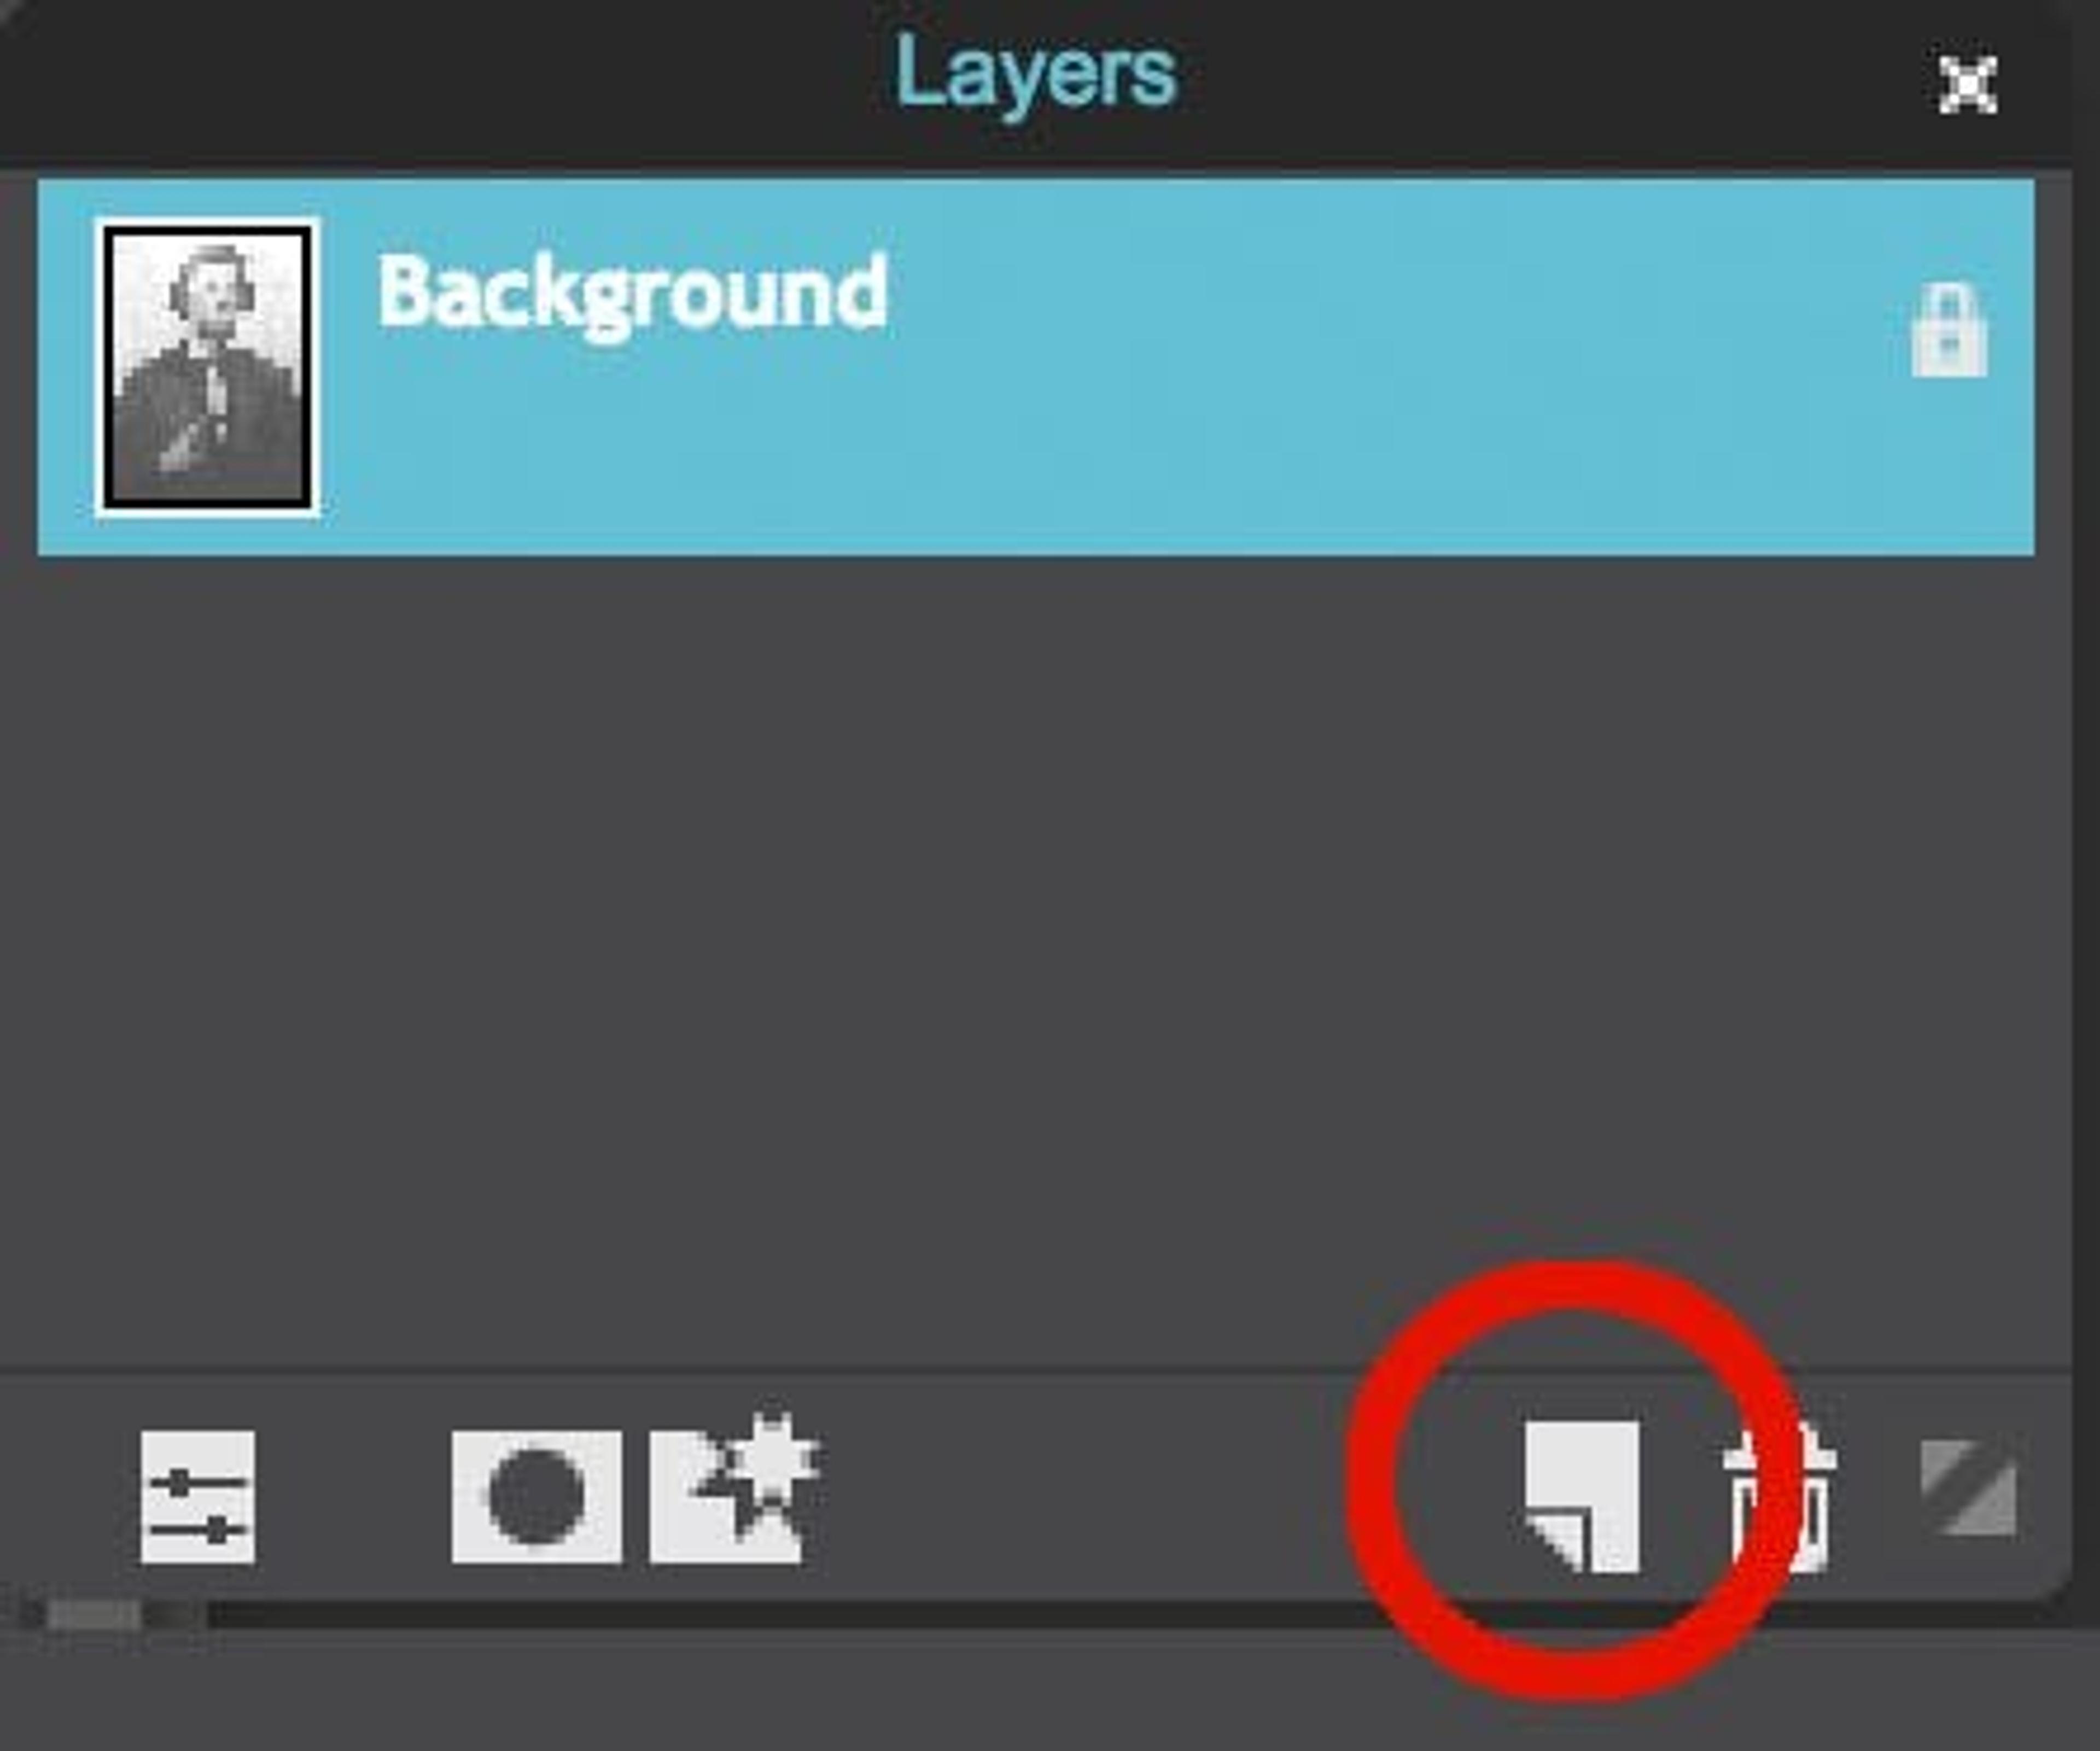This screenshot has width=2100, height=1751.
Task: Open layer styles via the star icon
Action: click(x=735, y=1489)
